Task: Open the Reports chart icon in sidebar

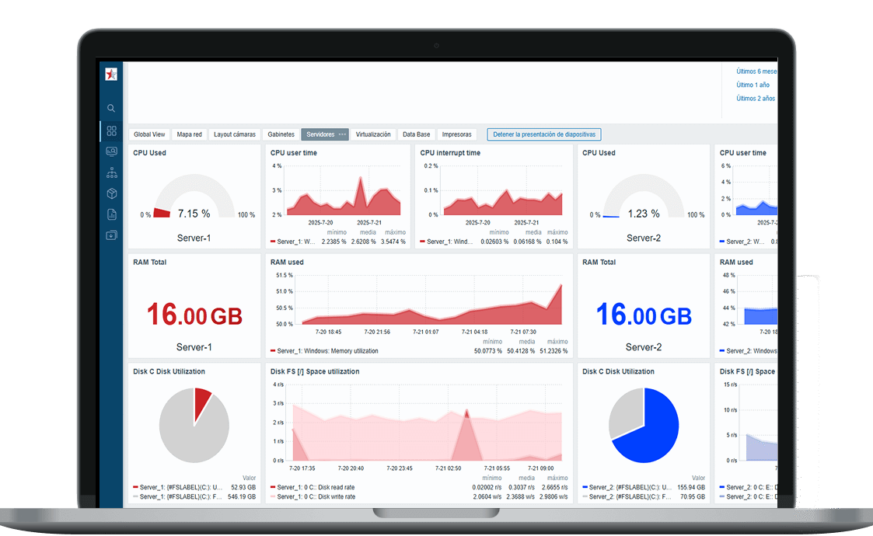Action: click(111, 214)
